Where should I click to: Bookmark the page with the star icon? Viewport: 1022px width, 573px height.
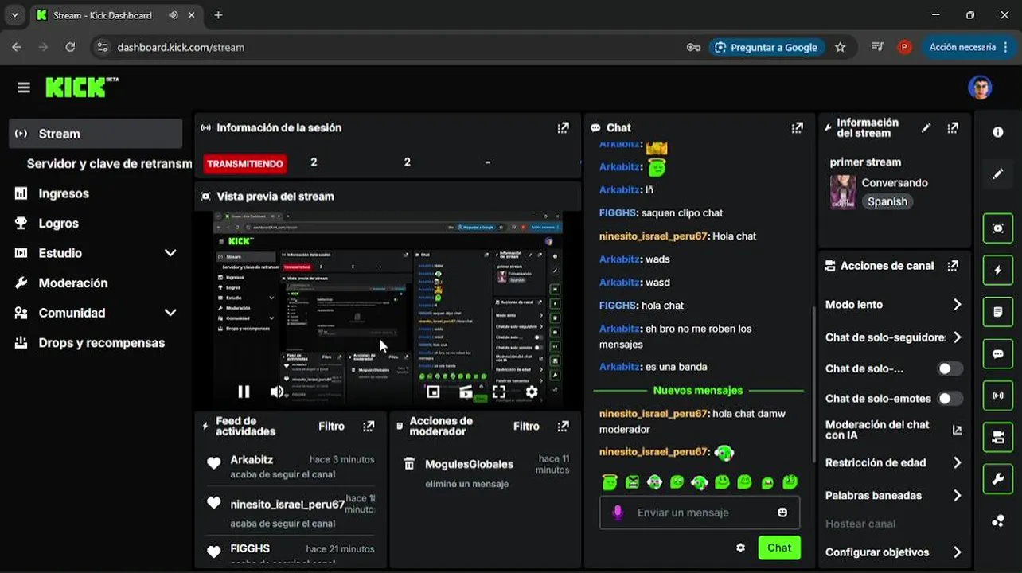pos(840,47)
